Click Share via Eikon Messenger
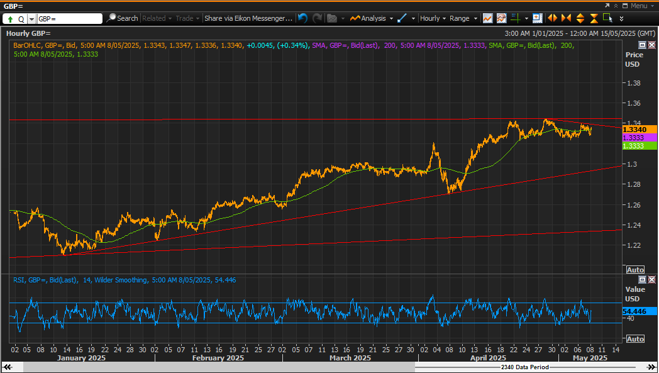This screenshot has height=373, width=659. coord(248,18)
